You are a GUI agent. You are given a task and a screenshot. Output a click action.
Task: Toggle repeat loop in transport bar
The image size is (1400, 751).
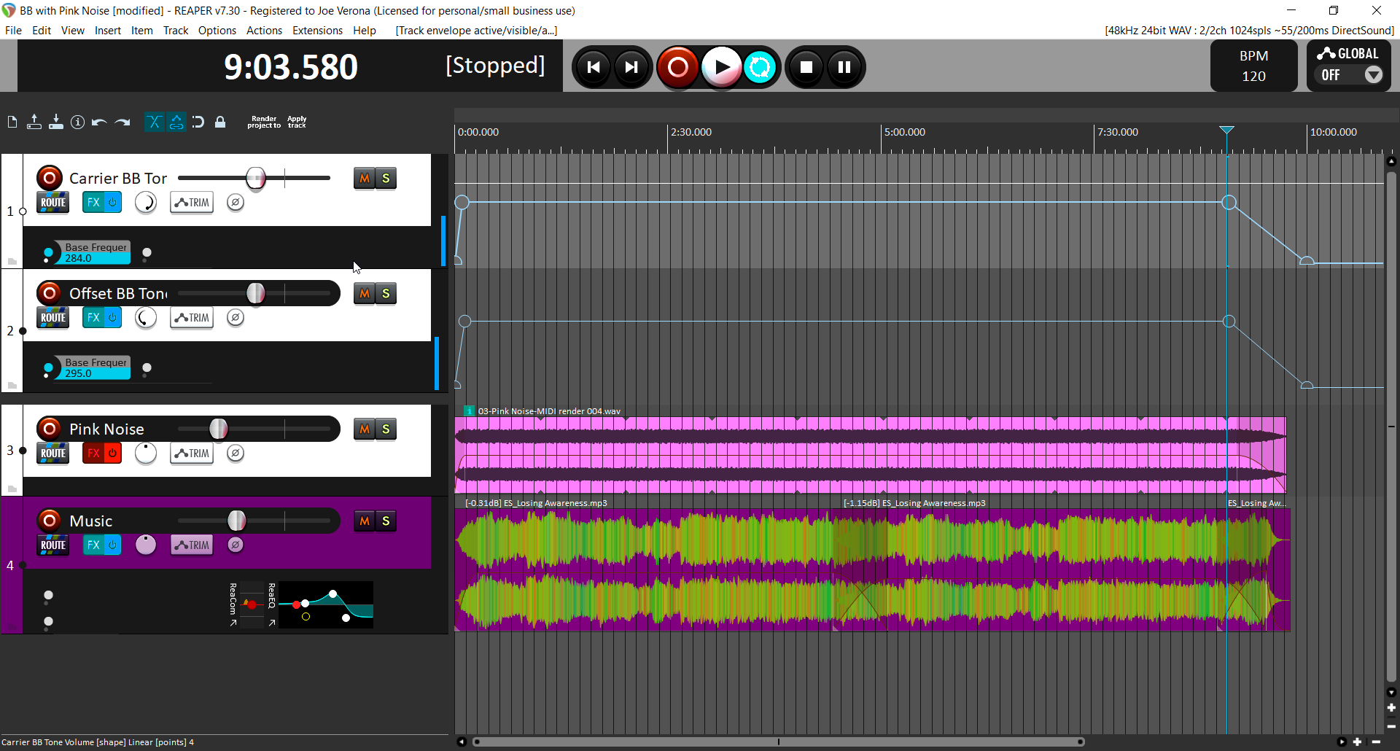760,67
